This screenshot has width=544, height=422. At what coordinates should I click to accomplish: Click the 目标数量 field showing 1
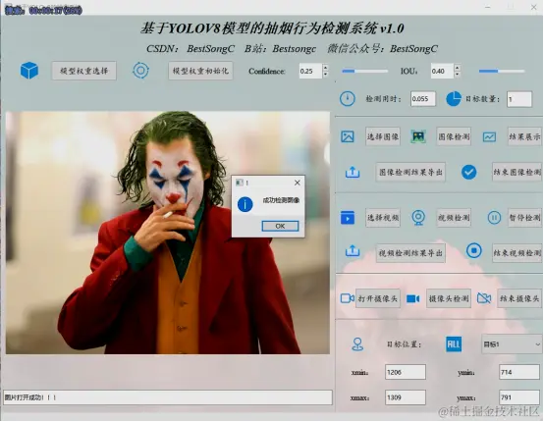(519, 99)
